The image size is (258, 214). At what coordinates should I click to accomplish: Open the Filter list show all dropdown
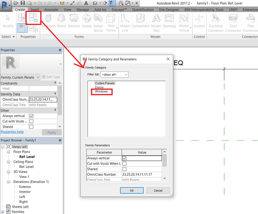coord(114,74)
